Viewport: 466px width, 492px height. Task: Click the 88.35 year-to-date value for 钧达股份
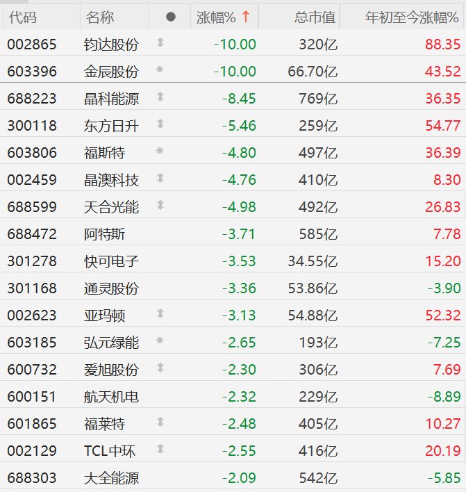pos(443,44)
